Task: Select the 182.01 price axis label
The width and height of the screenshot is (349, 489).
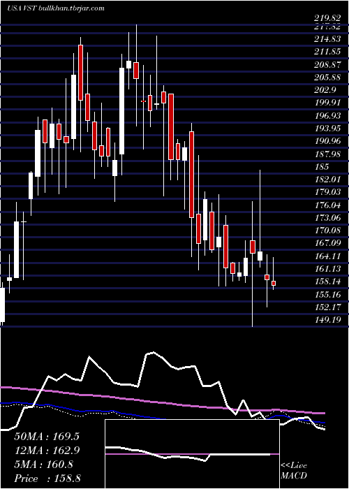Action: (327, 180)
